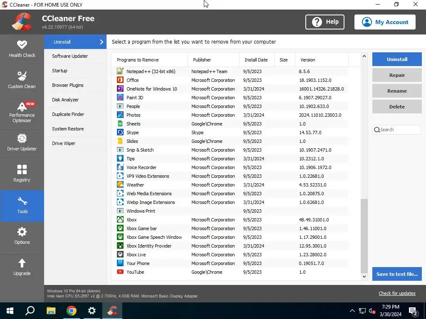
Task: Click the Xbox app icon
Action: coord(120,220)
